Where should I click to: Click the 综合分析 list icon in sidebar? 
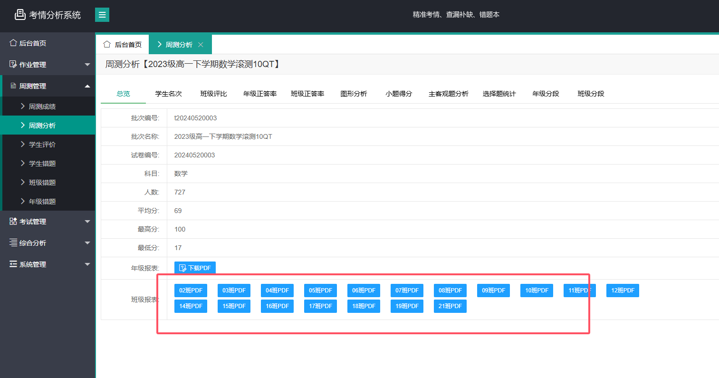[13, 242]
